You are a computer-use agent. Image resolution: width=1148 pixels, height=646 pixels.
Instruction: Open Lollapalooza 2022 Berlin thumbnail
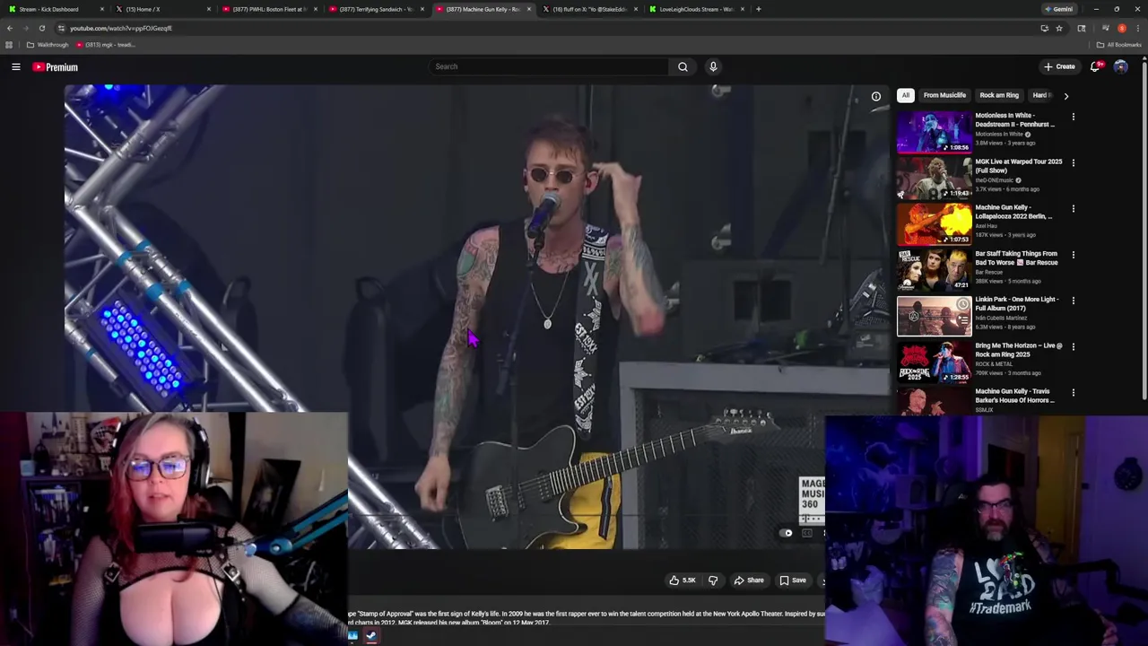point(934,223)
